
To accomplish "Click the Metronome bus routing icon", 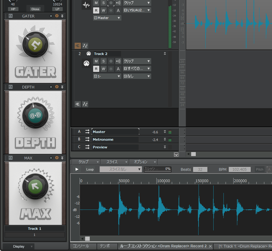I will (87, 139).
